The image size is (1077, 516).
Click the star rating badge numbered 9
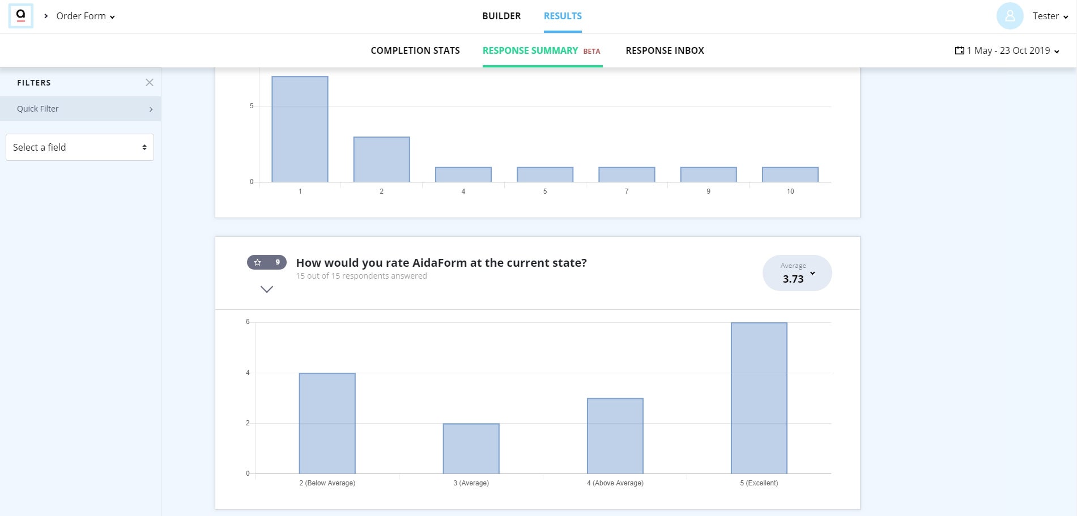coord(267,262)
